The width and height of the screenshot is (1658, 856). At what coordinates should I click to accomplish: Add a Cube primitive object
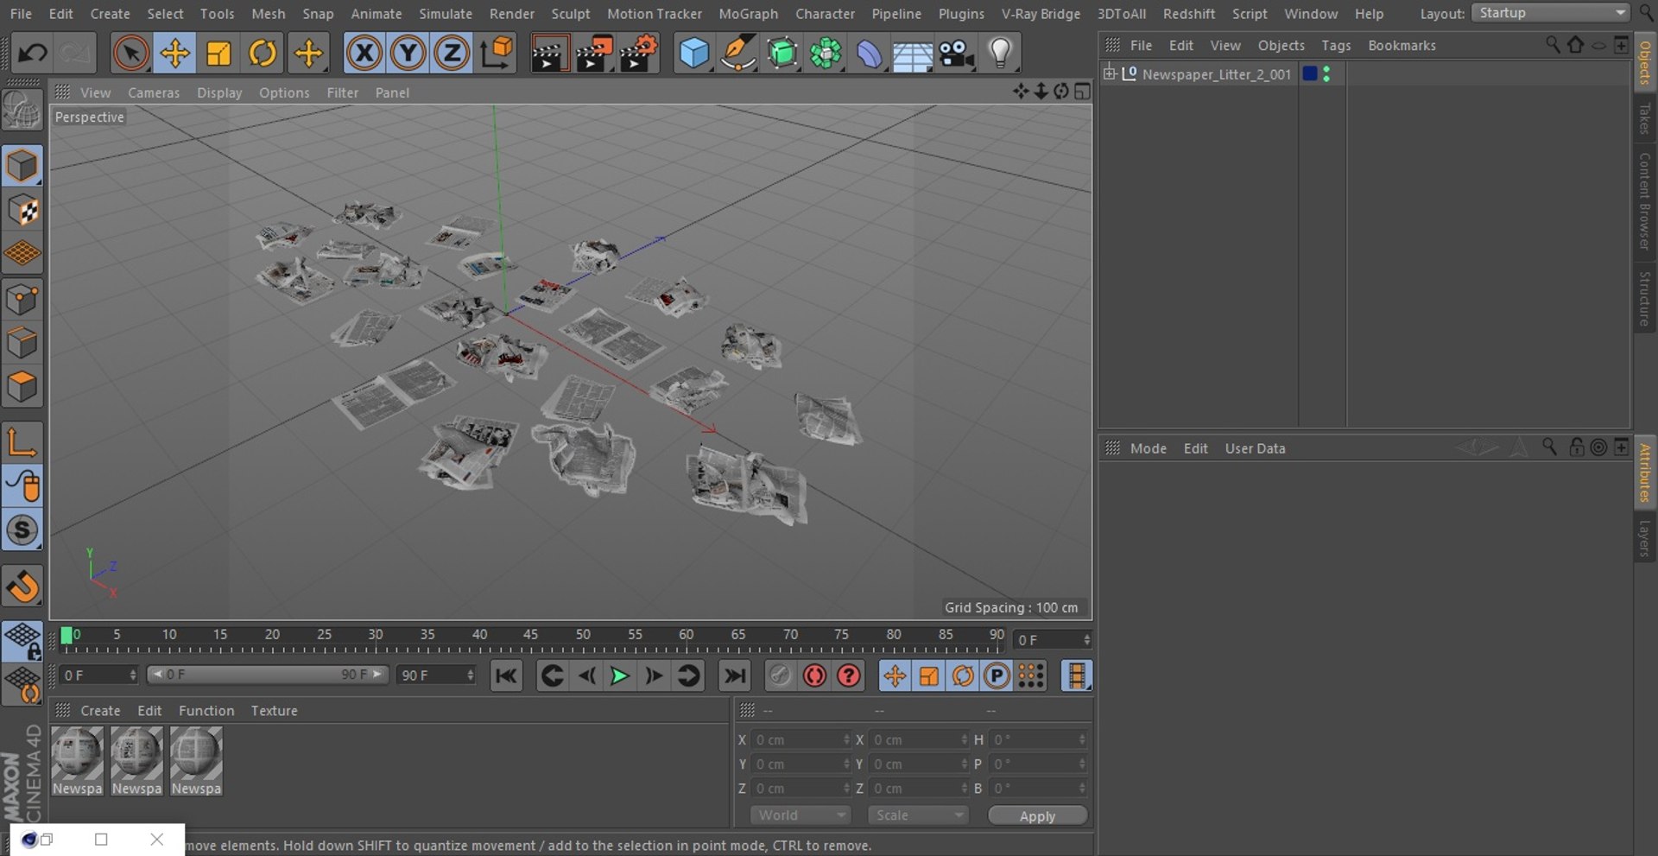pyautogui.click(x=693, y=54)
